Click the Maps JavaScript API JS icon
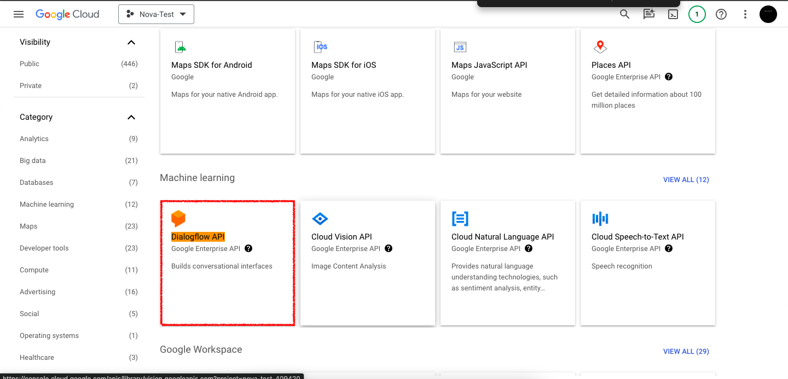This screenshot has height=379, width=788. click(x=460, y=46)
